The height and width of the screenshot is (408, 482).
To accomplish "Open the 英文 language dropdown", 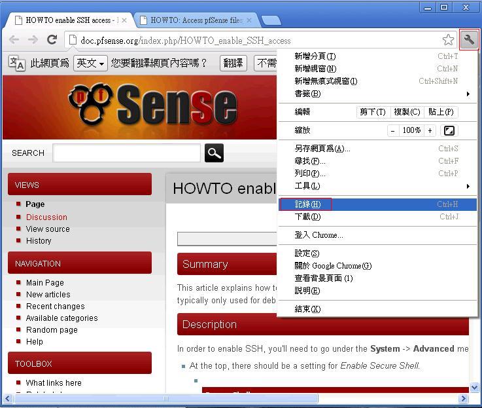I will tap(90, 63).
